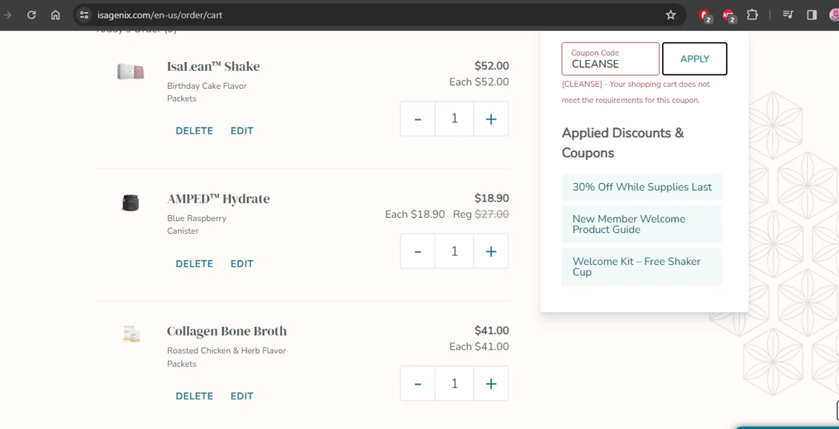The width and height of the screenshot is (839, 429).
Task: Click Blue Raspberry flavor text
Action: pyautogui.click(x=196, y=218)
